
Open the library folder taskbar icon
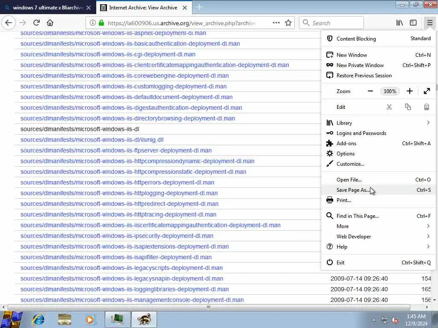65,319
